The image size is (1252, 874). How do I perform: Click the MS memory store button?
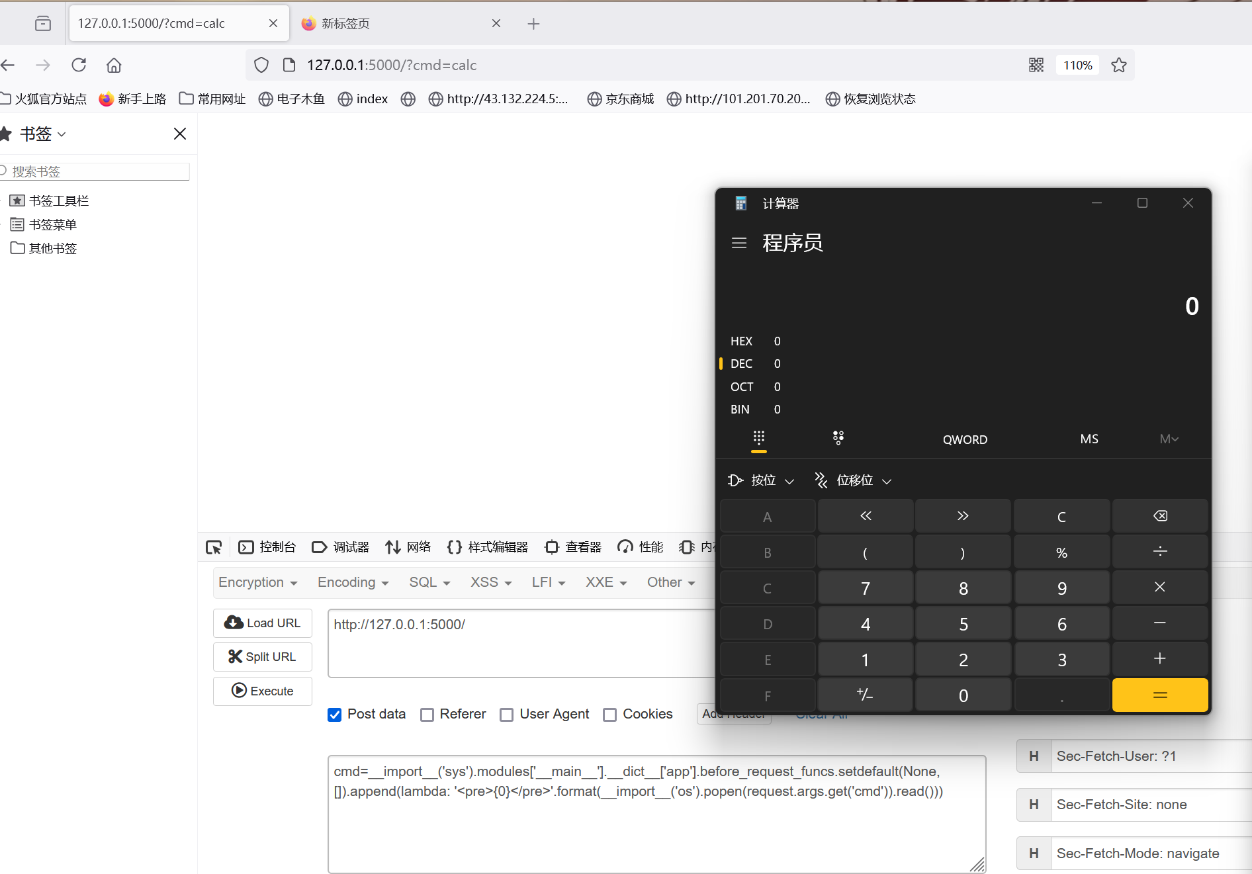pyautogui.click(x=1089, y=439)
